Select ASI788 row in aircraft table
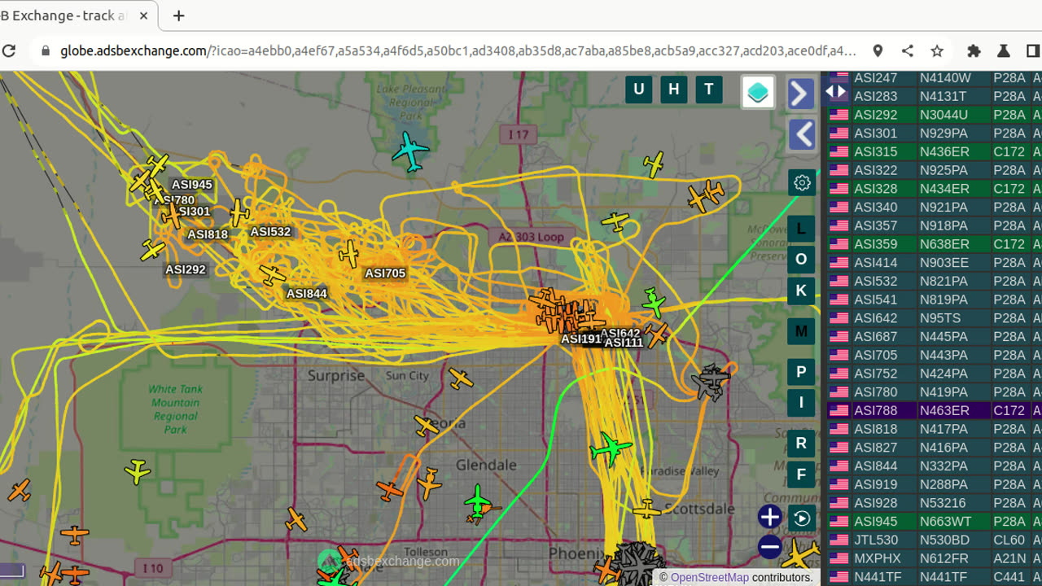Screen dimensions: 1042x586 [x=934, y=411]
